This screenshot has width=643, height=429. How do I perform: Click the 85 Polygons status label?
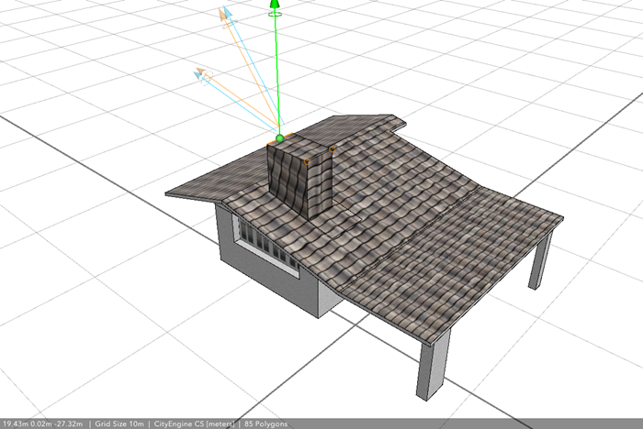[266, 423]
